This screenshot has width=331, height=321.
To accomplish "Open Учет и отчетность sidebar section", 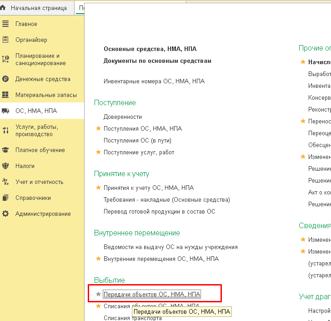I will 39,182.
